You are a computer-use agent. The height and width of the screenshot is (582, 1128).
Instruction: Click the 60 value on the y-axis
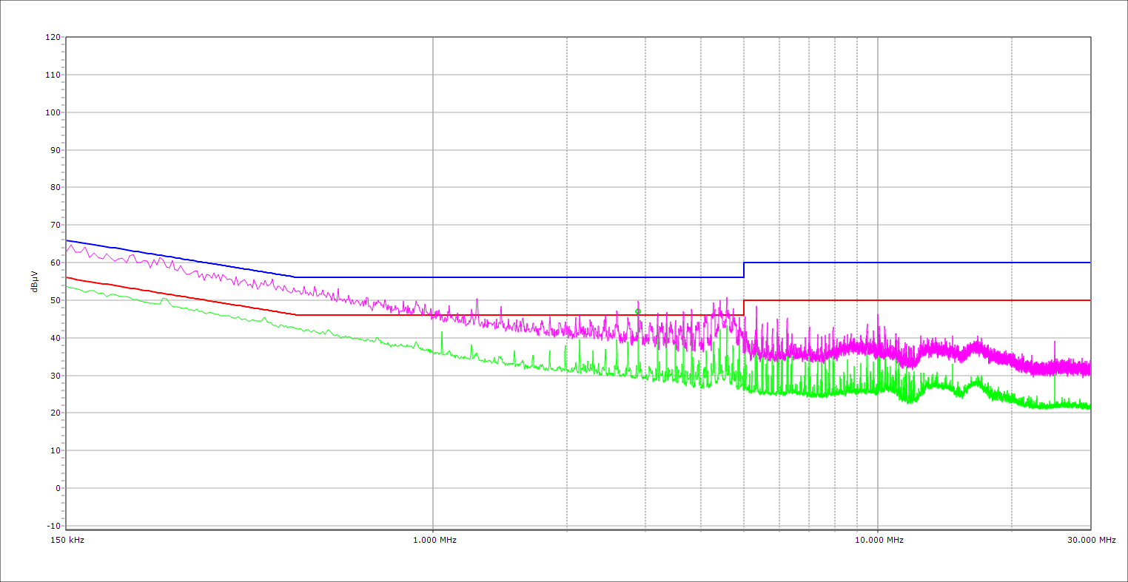tap(55, 263)
